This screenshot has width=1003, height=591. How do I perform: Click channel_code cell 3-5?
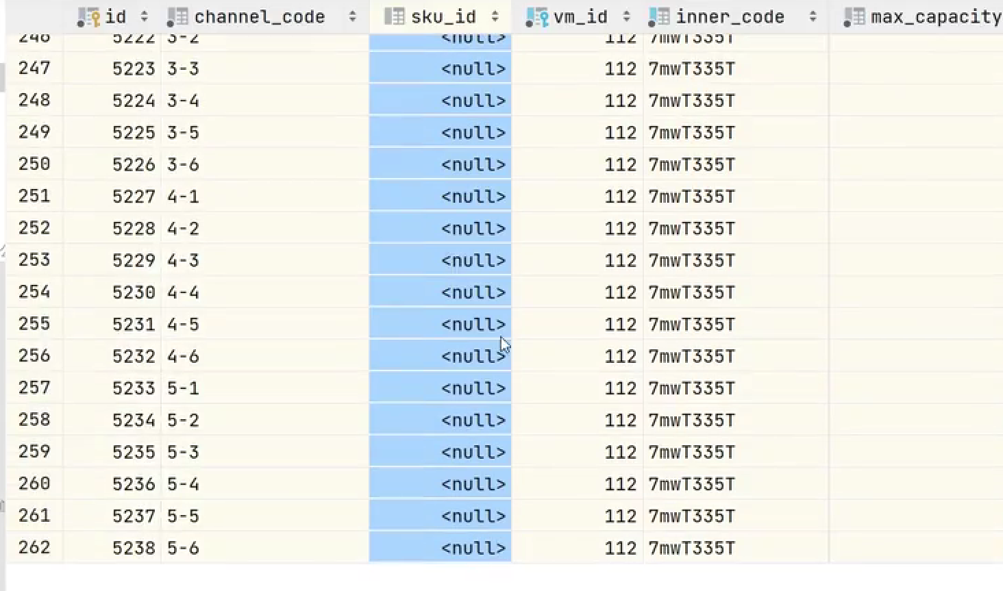[265, 132]
